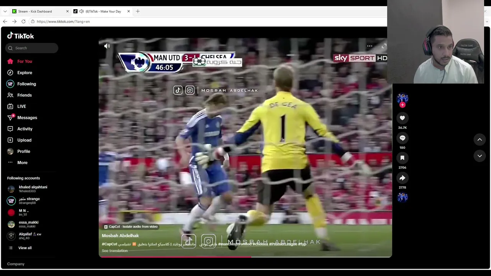Share the video
Viewport: 491px width, 276px height.
pyautogui.click(x=402, y=178)
